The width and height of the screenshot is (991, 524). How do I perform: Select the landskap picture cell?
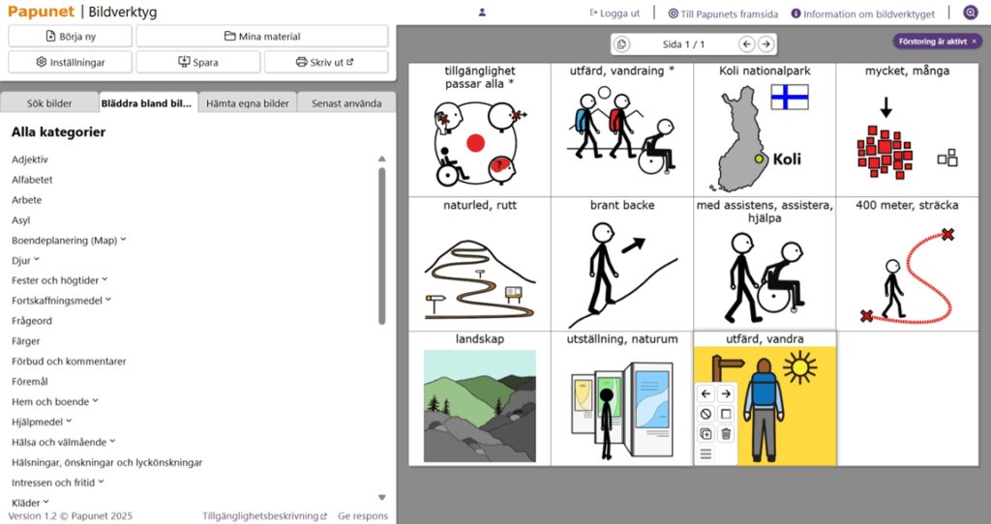point(479,398)
